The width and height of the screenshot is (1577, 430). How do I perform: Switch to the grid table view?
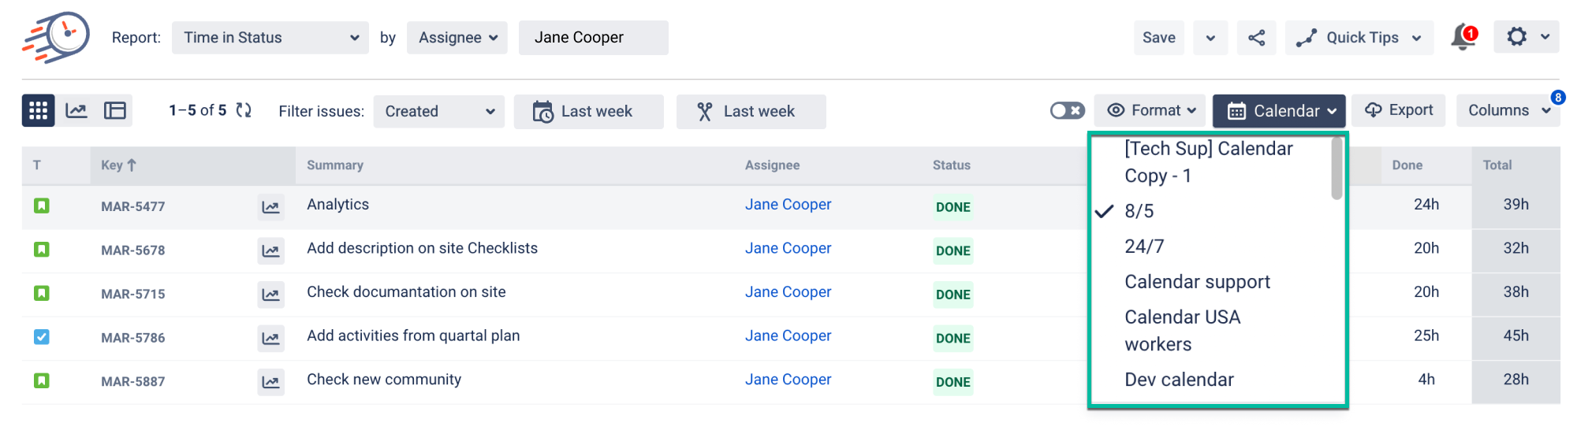tap(39, 111)
